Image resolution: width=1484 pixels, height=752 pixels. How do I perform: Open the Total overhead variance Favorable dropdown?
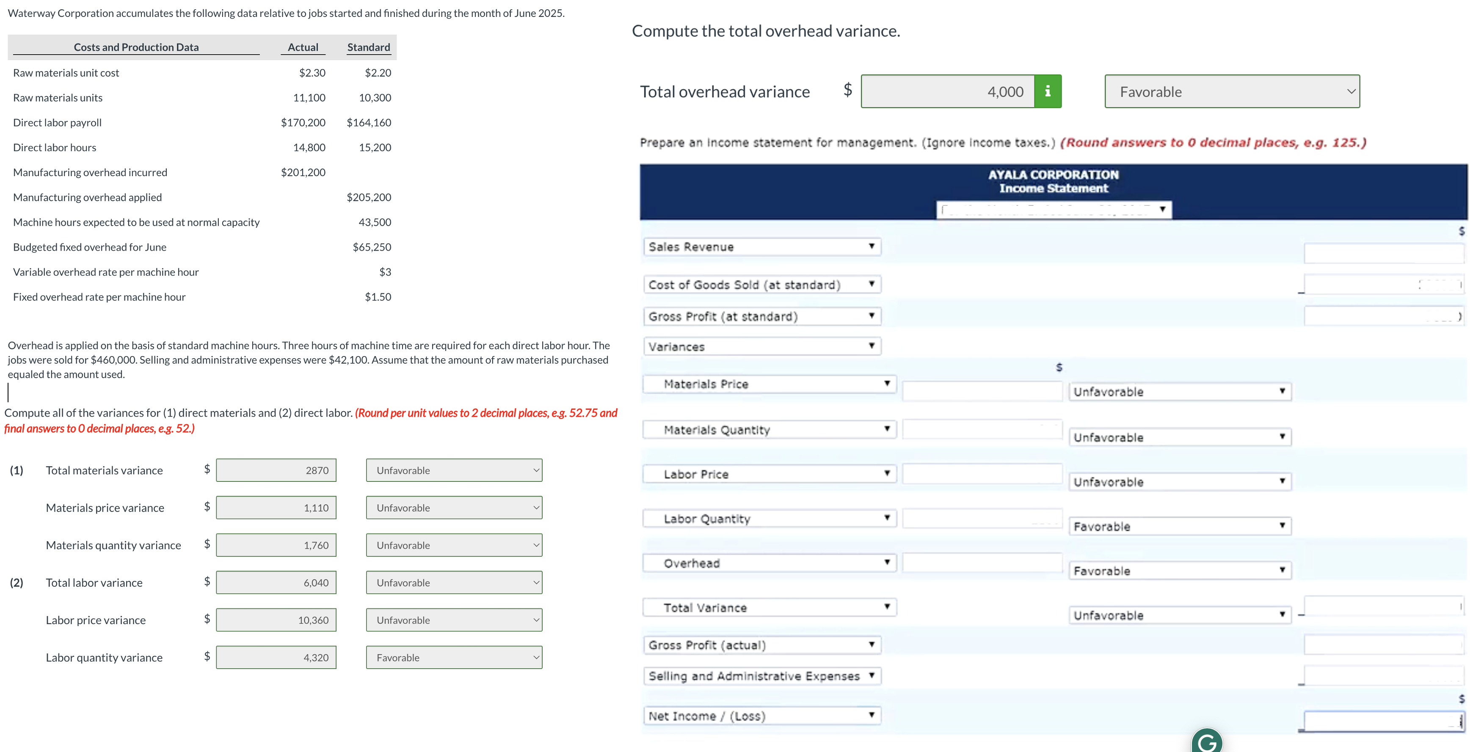[x=1232, y=91]
